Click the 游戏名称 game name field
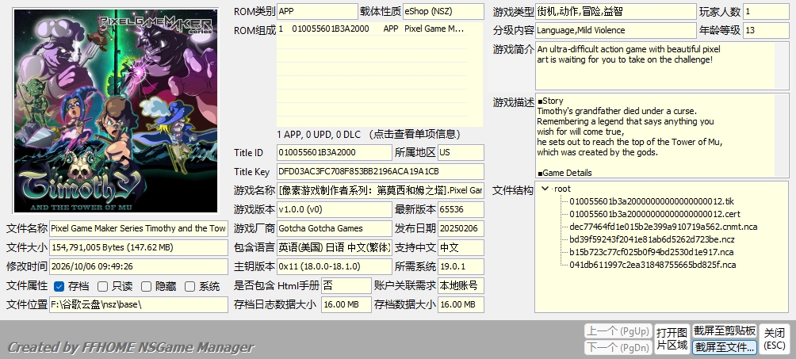Image resolution: width=796 pixels, height=359 pixels. pos(381,190)
